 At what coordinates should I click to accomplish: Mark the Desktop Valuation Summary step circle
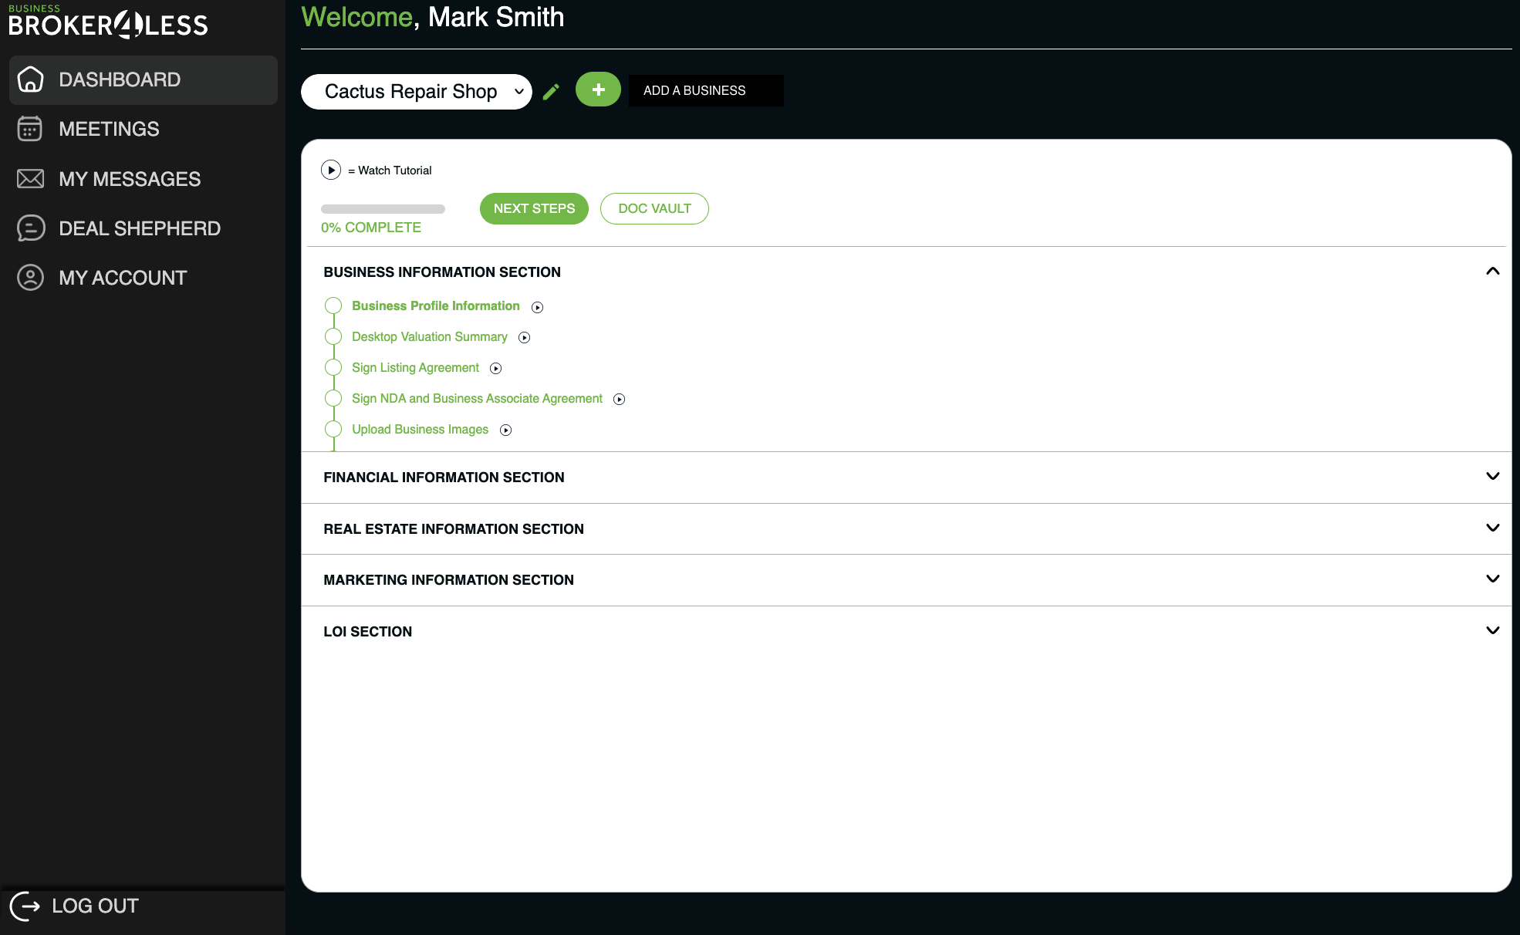pyautogui.click(x=333, y=336)
